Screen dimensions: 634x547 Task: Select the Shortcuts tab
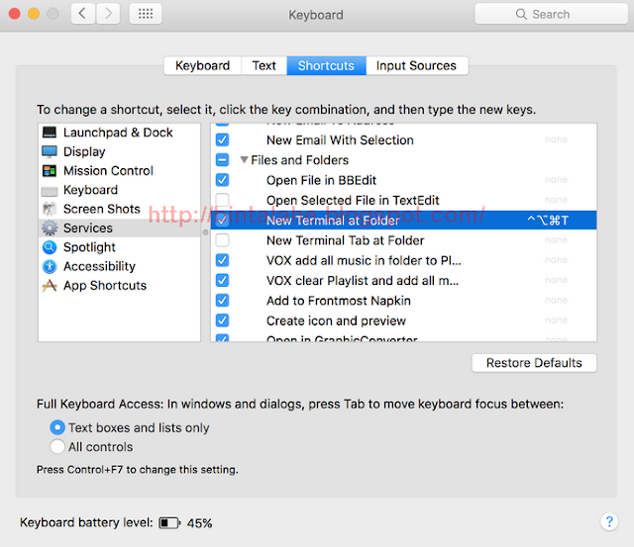[326, 65]
